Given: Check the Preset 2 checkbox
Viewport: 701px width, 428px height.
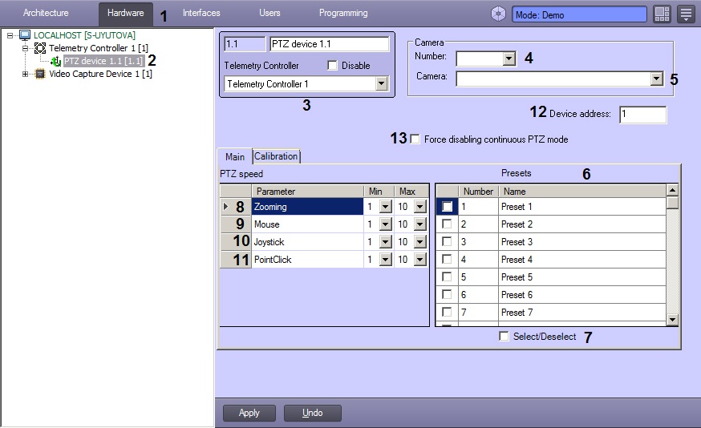Looking at the screenshot, I should (x=447, y=224).
